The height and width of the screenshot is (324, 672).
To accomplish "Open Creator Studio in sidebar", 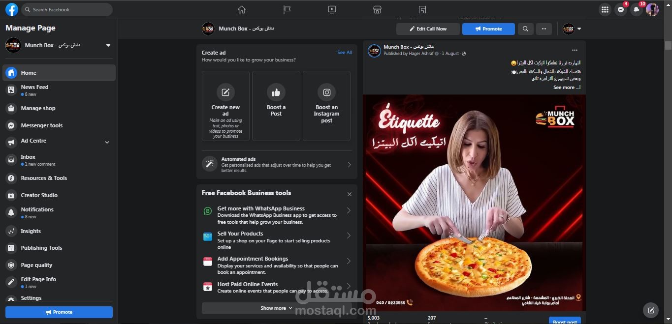I will [x=59, y=195].
